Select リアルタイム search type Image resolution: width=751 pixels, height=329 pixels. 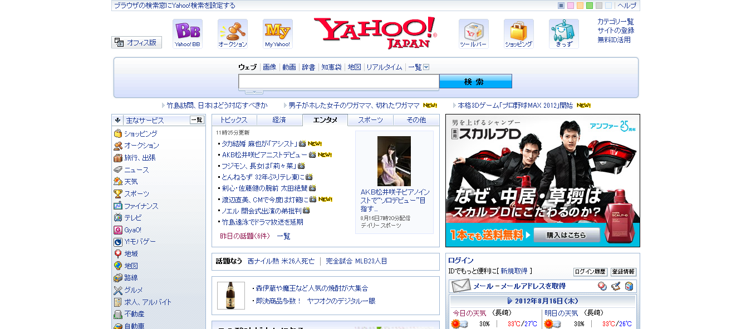(384, 67)
